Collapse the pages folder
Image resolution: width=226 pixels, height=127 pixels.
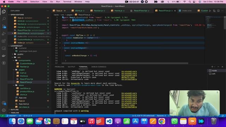[22, 70]
